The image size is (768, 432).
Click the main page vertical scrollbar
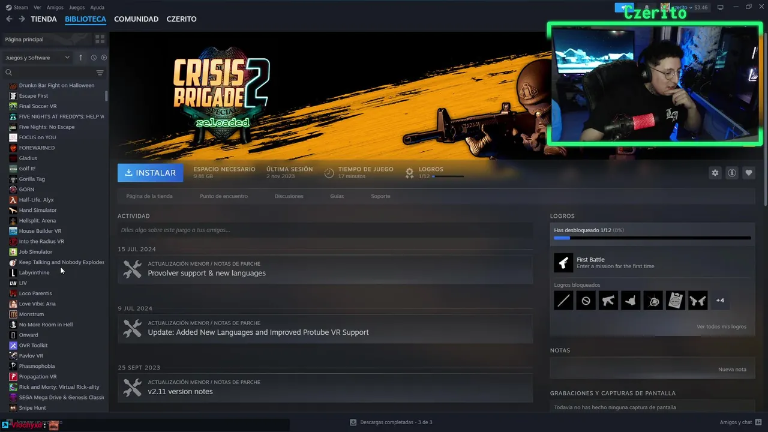pyautogui.click(x=766, y=120)
